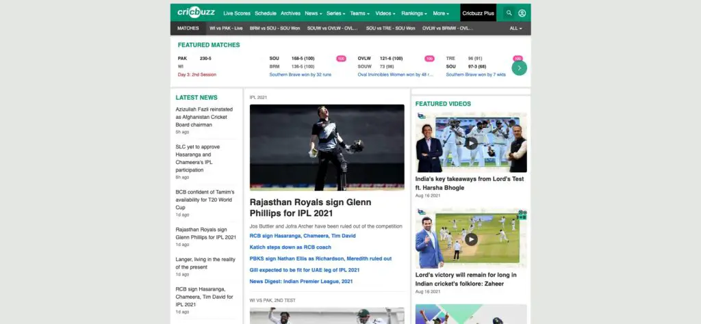Screen dimensions: 701x324
Task: Play the Harsha Bhogle Lord's Test video
Action: pyautogui.click(x=471, y=144)
